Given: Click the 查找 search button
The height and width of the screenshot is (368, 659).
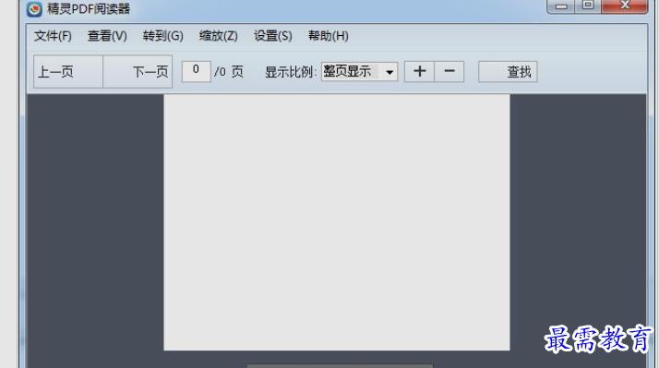Looking at the screenshot, I should tap(508, 72).
